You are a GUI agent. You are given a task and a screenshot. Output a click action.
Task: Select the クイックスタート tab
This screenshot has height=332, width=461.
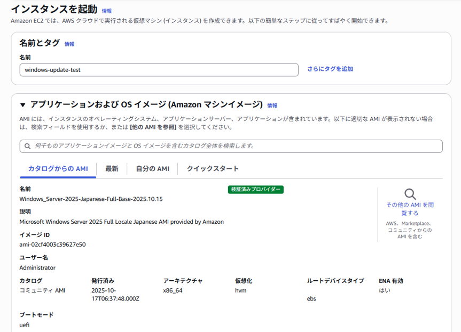click(x=213, y=168)
